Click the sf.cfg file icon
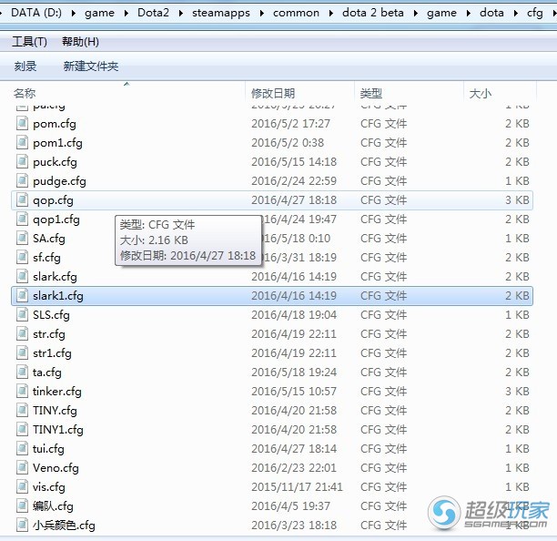The image size is (557, 541). point(22,258)
